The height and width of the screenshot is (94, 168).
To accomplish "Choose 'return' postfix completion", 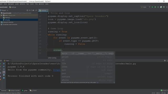I will 88,77.
